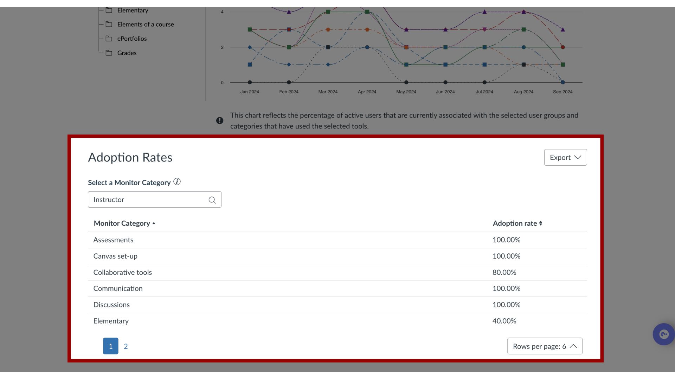Select page 2 of Adoption Rates table
This screenshot has height=379, width=675.
tap(126, 346)
